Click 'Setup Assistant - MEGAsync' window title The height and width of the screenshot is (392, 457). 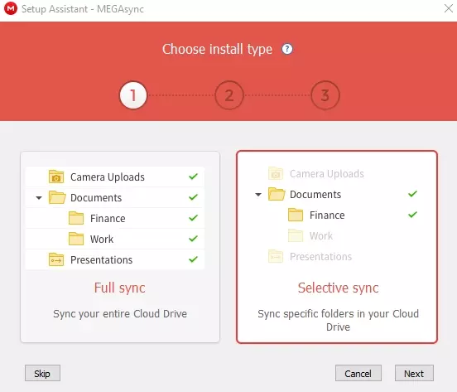(x=83, y=9)
